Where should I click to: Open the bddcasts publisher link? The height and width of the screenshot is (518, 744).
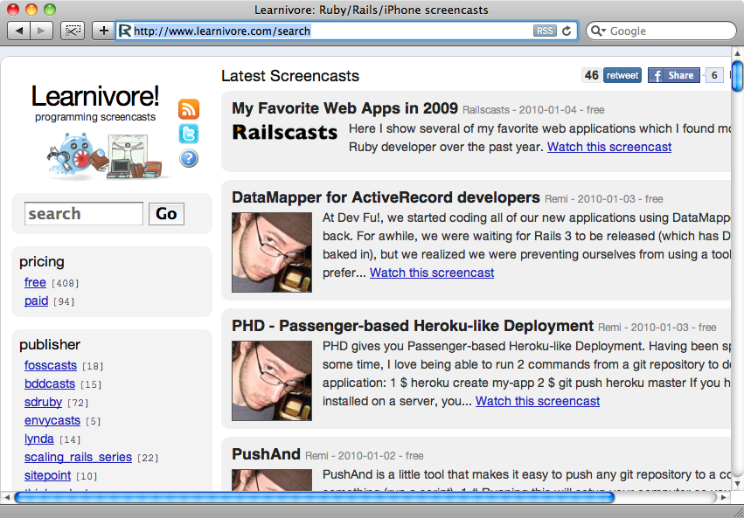click(50, 383)
